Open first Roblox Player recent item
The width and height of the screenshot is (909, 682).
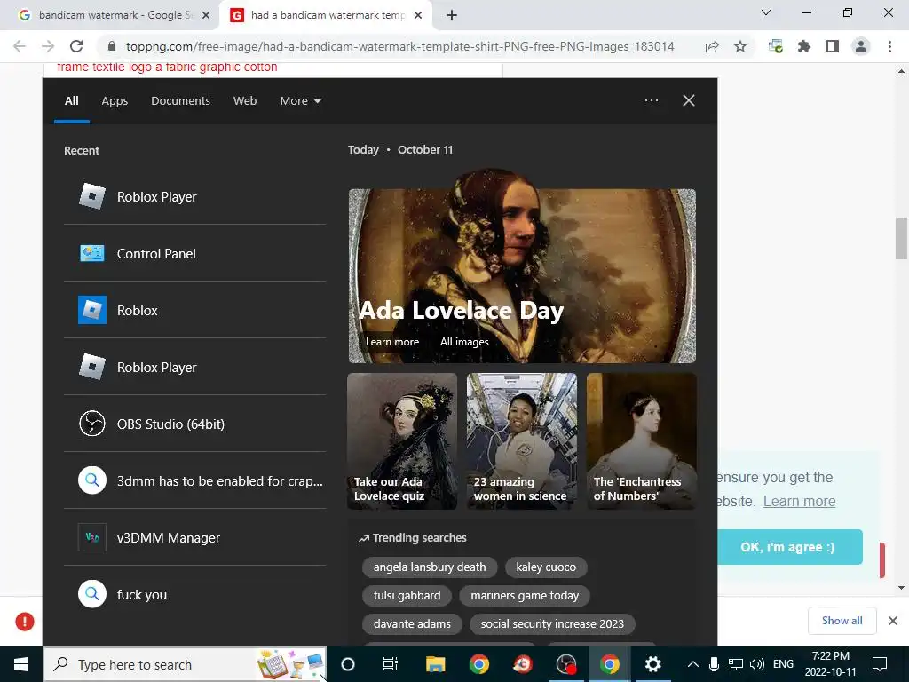coord(194,196)
